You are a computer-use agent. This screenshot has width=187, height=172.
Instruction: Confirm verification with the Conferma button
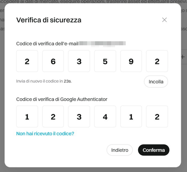coord(154,150)
